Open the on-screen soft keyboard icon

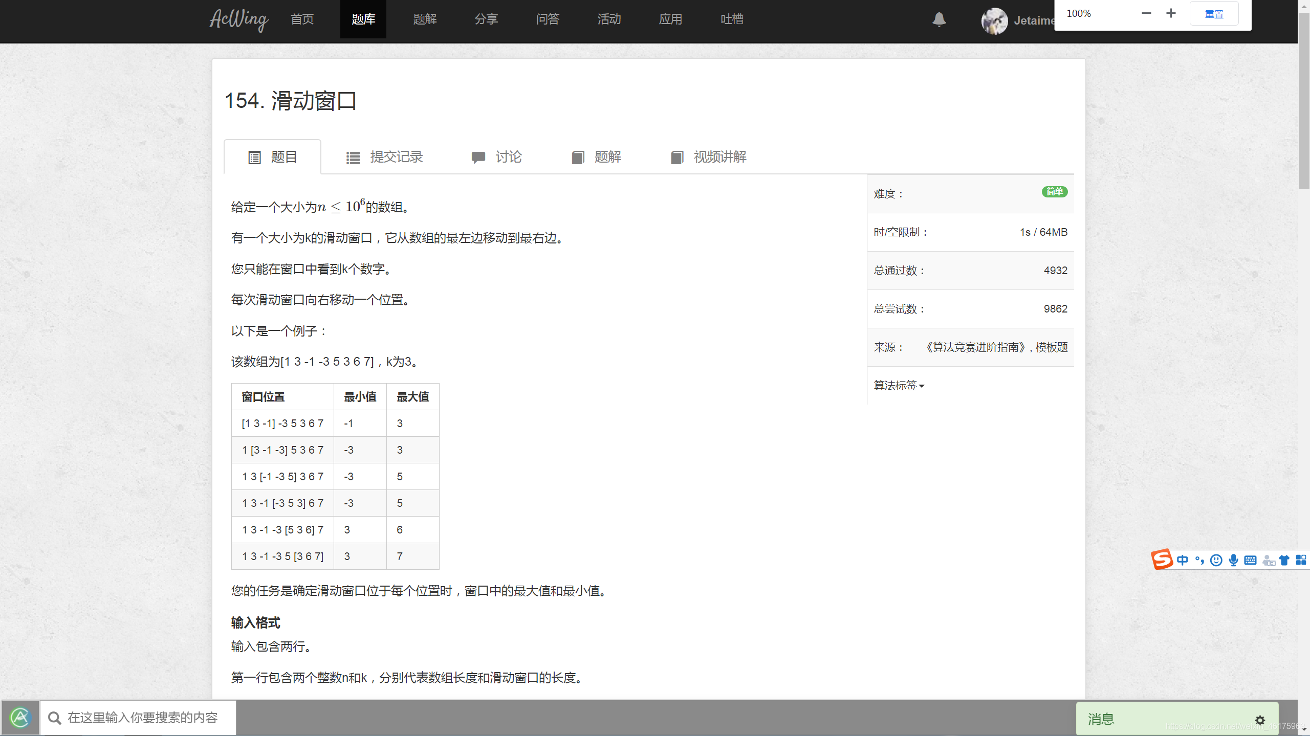point(1250,560)
